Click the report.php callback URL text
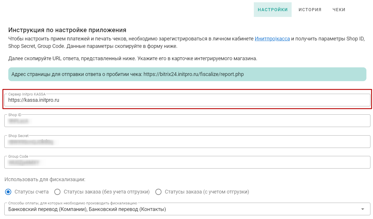The image size is (373, 219). [193, 74]
